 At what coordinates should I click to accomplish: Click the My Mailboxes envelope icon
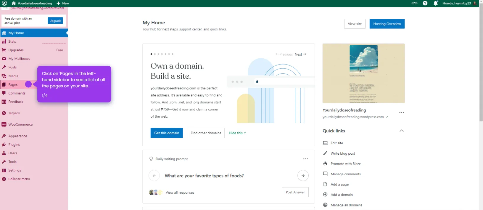point(4,59)
